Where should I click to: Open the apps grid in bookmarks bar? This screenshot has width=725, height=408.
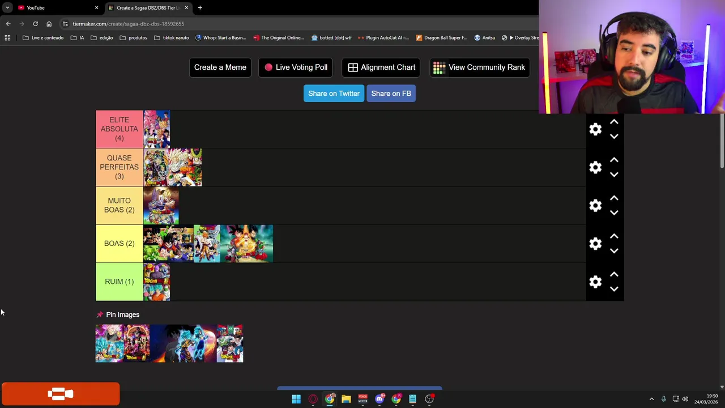click(7, 38)
